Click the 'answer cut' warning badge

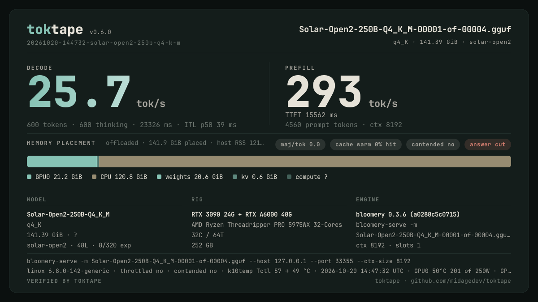click(x=488, y=145)
